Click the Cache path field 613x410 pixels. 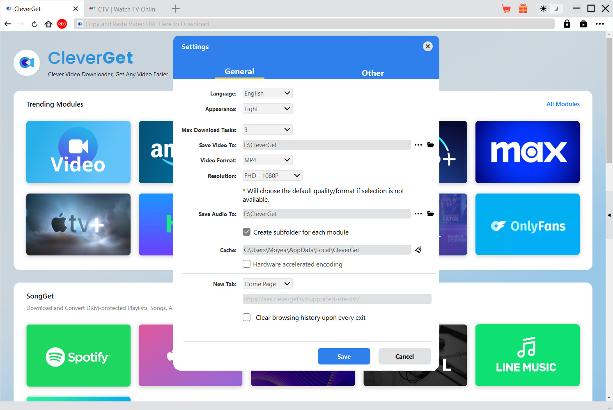[327, 250]
